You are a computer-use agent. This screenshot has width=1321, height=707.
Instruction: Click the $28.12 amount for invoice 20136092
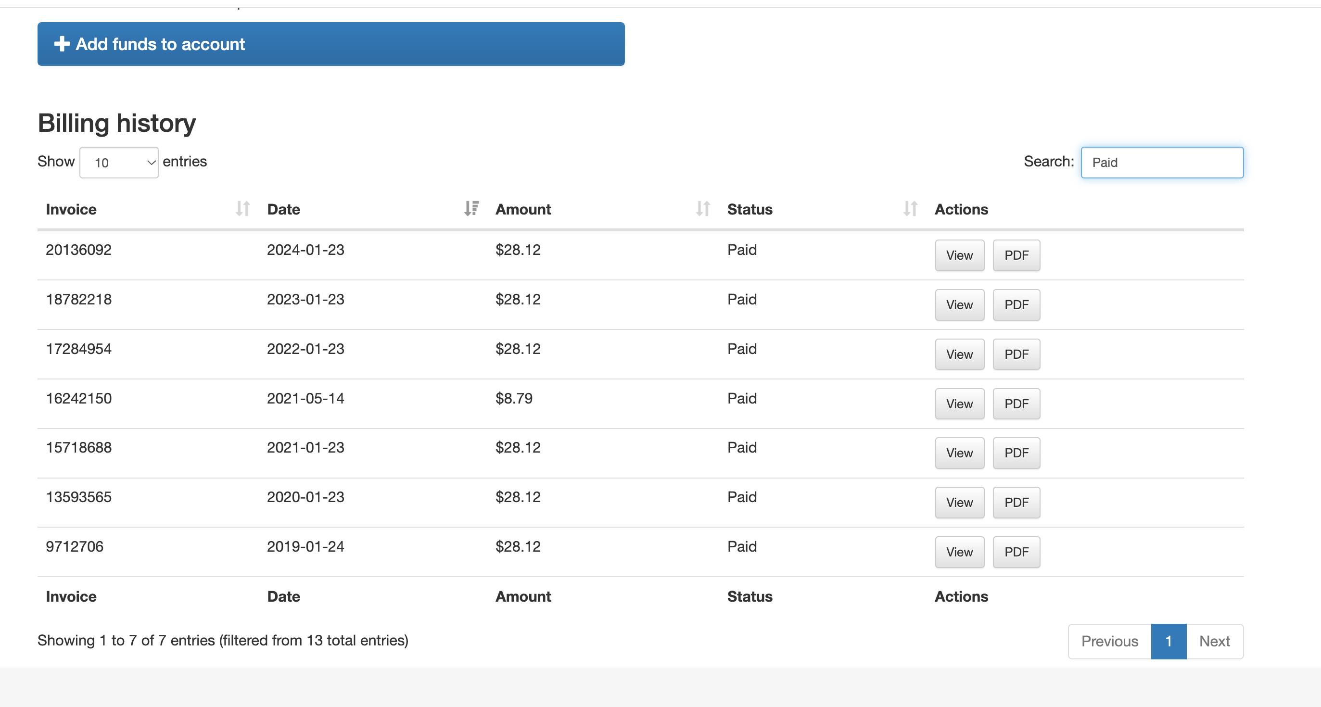point(518,250)
